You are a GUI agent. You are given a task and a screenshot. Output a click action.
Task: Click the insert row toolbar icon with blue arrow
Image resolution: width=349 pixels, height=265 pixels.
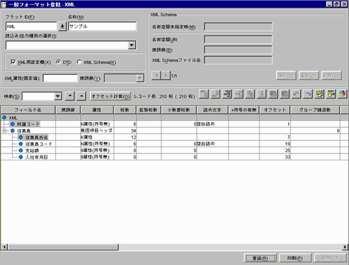point(227,94)
